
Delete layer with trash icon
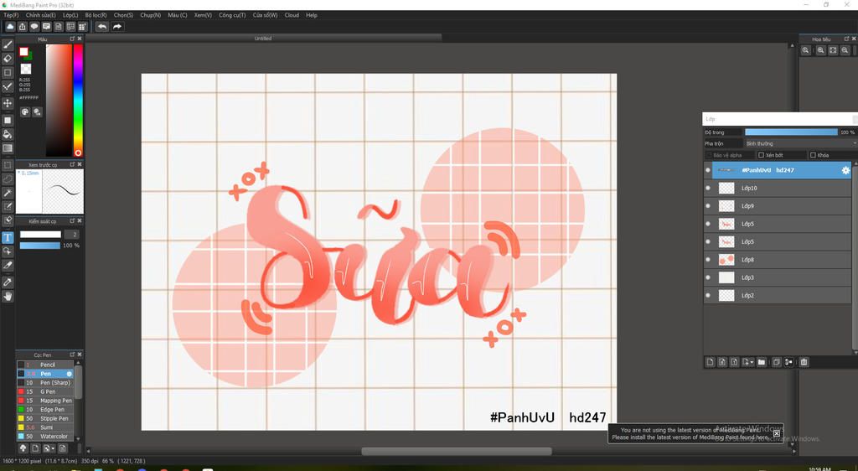pos(804,362)
